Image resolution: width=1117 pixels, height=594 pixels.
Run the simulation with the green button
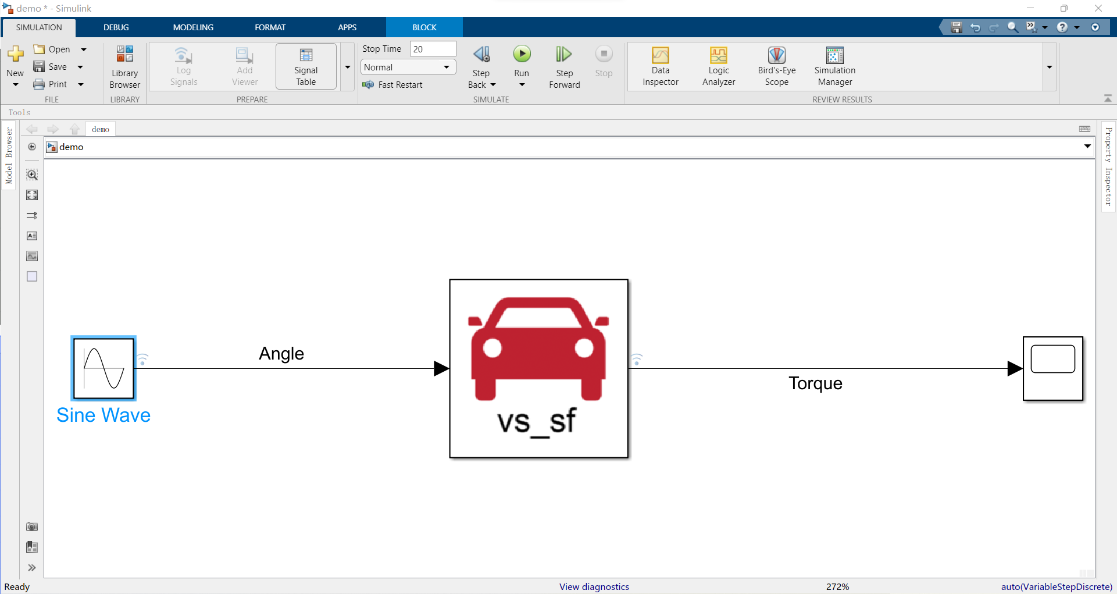click(522, 54)
